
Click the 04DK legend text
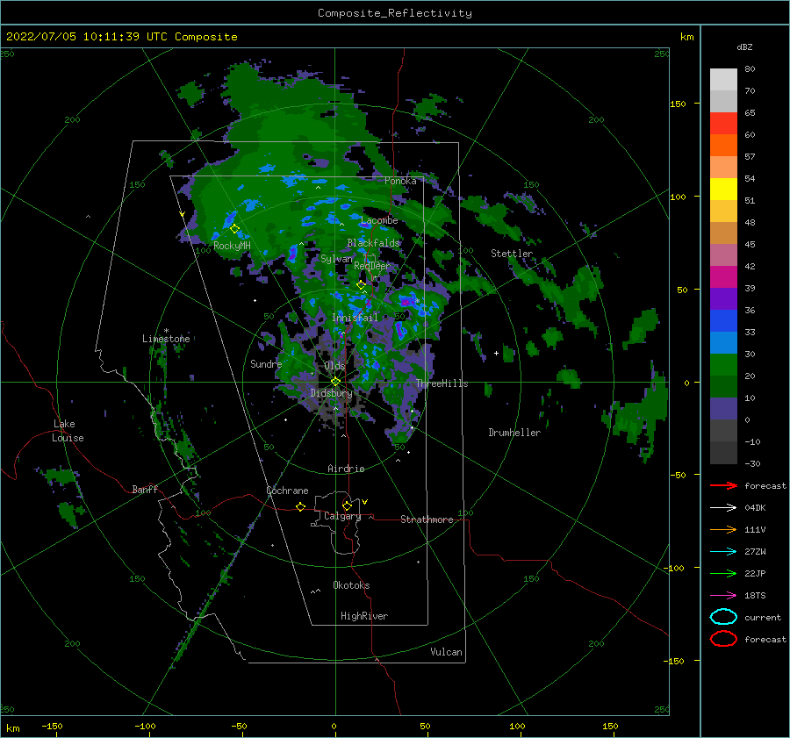click(x=755, y=508)
